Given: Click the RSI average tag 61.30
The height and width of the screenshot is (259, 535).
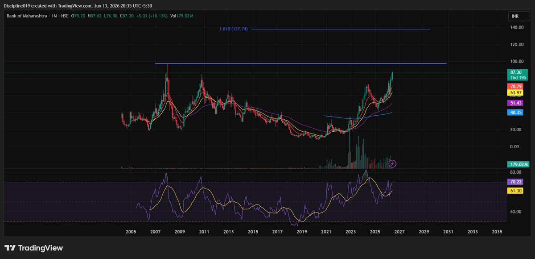Looking at the screenshot, I should click(x=516, y=190).
